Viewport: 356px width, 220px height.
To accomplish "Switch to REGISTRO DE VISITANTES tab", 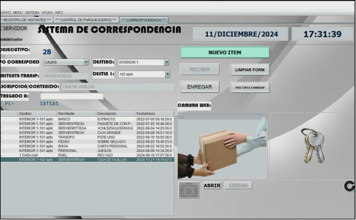I will [26, 20].
